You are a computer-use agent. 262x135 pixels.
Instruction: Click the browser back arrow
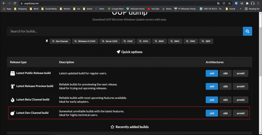click(x=4, y=3)
